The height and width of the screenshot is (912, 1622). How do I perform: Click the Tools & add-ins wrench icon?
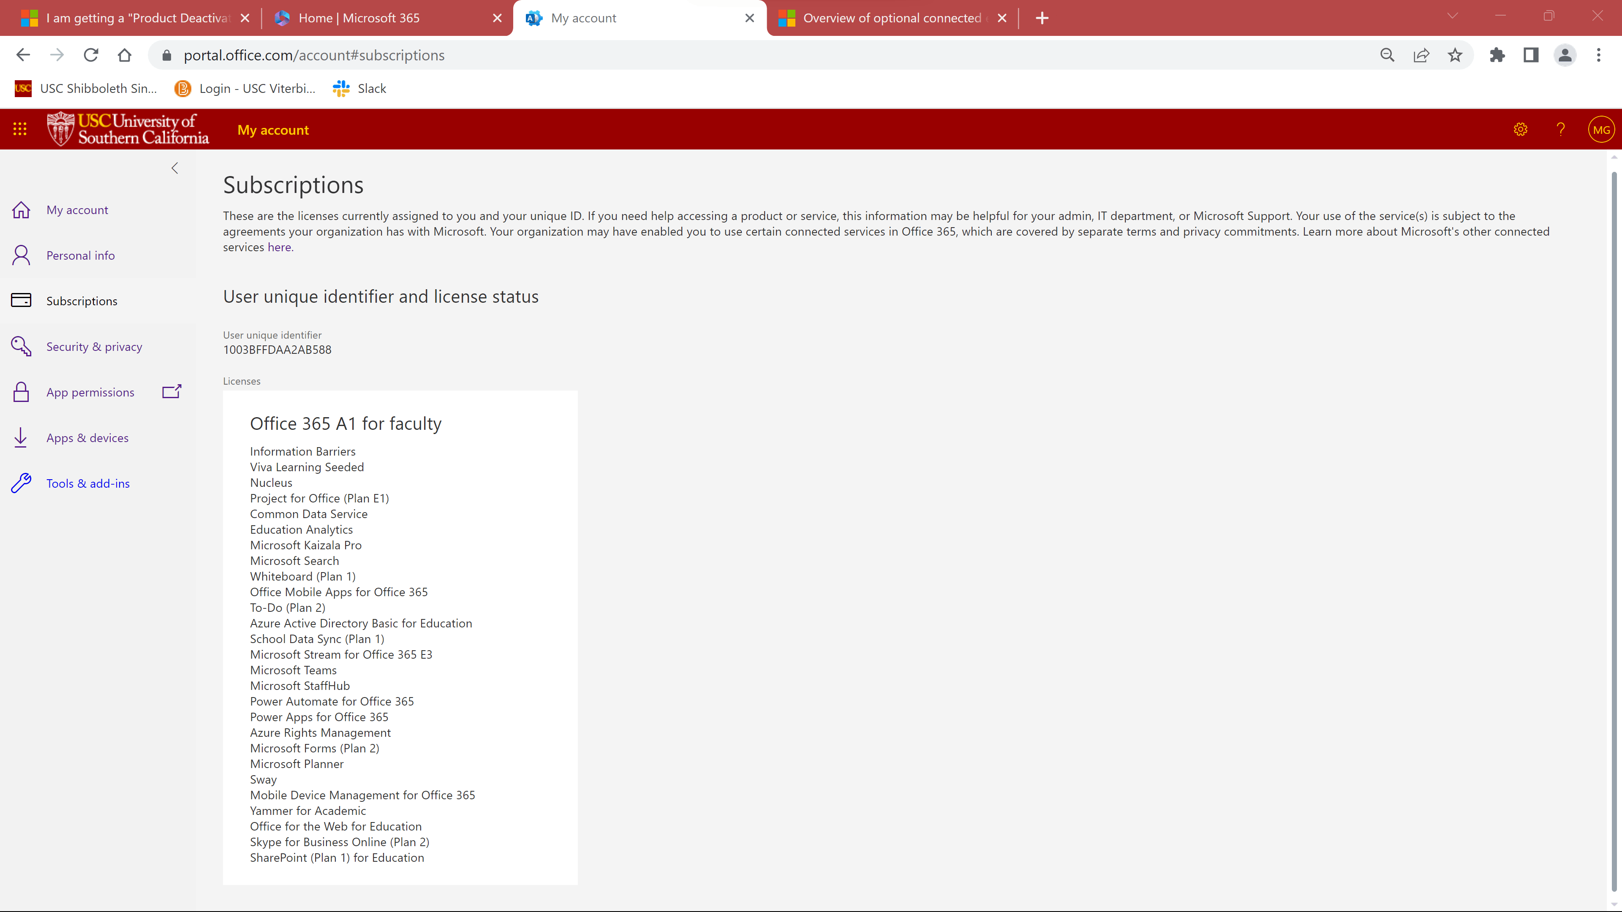tap(21, 483)
